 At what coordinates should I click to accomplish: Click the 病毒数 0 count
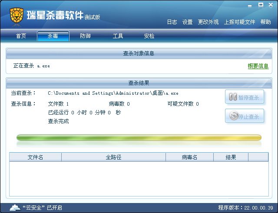119,103
